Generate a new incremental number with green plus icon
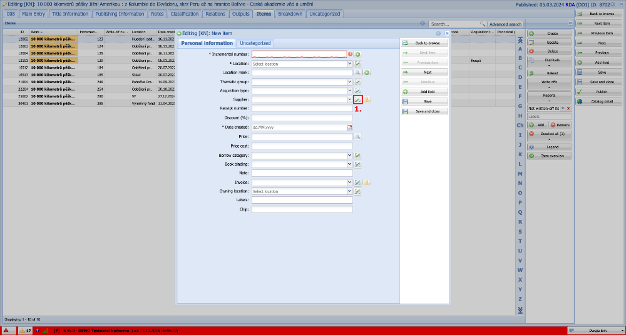The height and width of the screenshot is (335, 626). click(357, 54)
